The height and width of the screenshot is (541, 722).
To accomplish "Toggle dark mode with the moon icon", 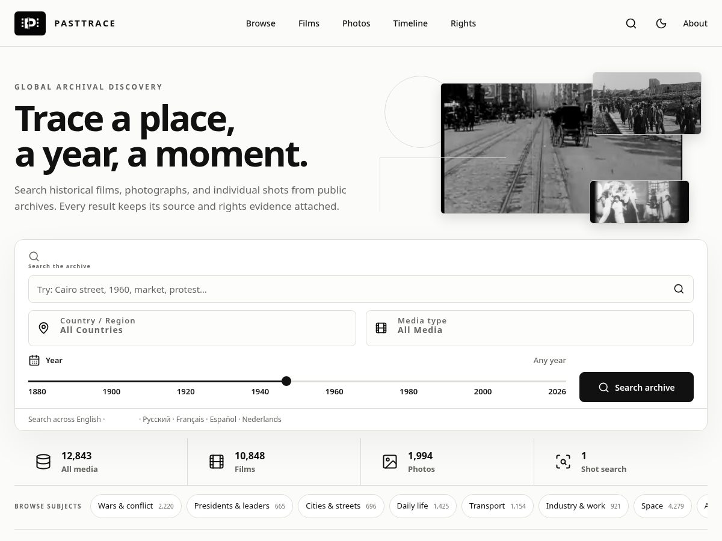I will click(661, 23).
